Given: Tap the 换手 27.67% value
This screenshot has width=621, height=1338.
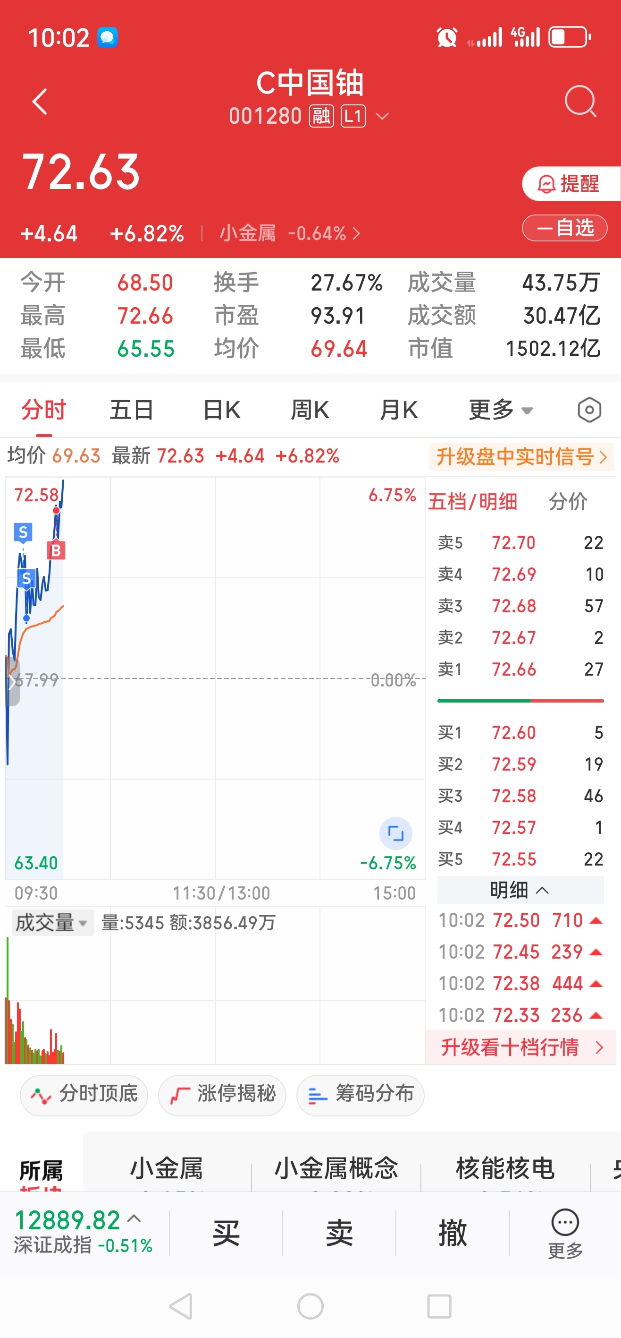Looking at the screenshot, I should pyautogui.click(x=346, y=283).
